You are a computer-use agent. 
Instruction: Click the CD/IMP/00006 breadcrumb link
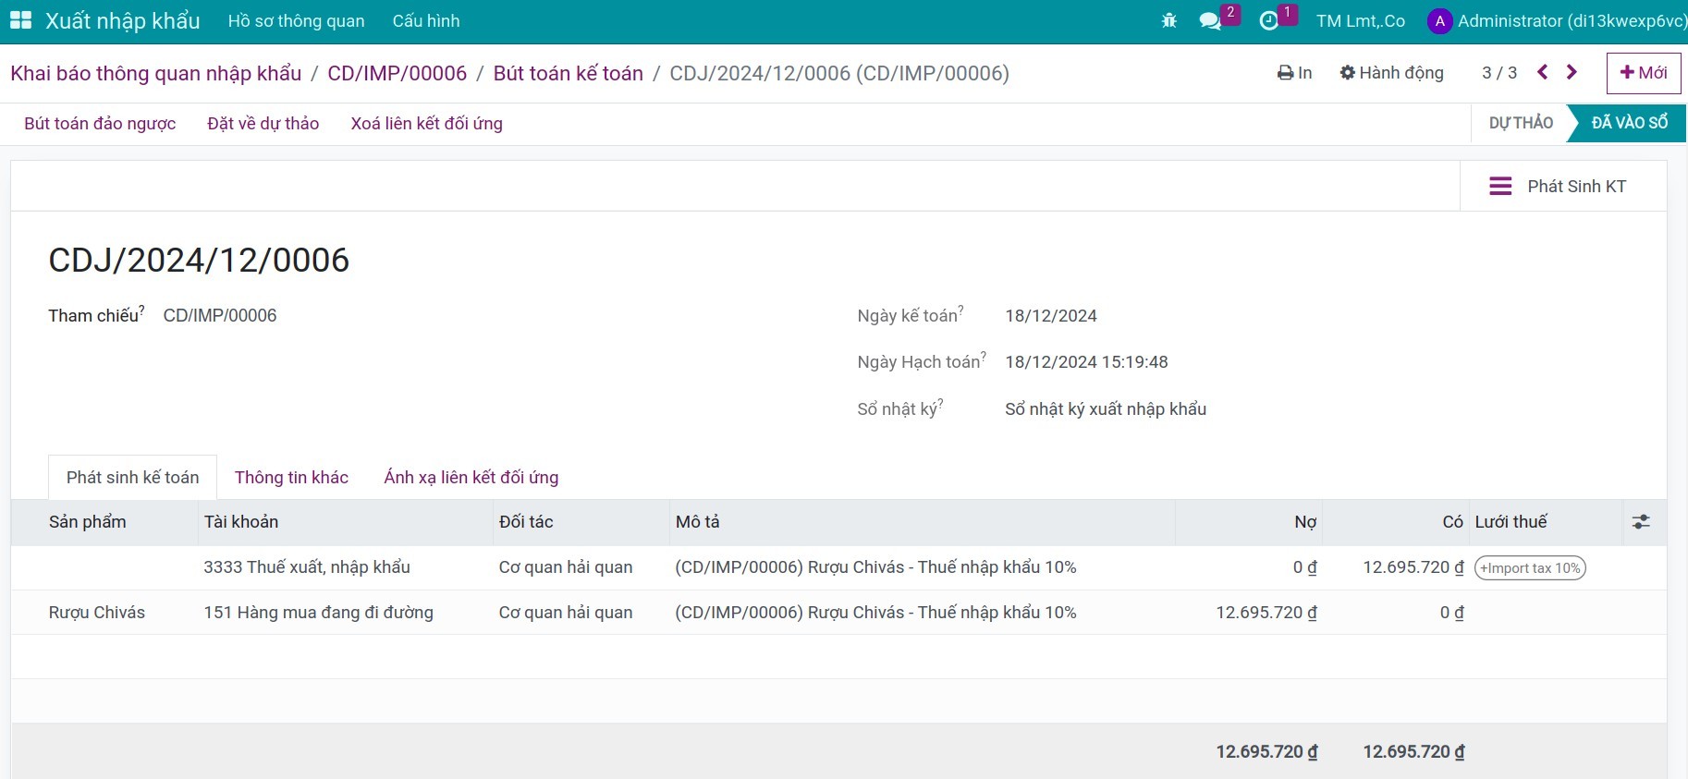pyautogui.click(x=397, y=74)
